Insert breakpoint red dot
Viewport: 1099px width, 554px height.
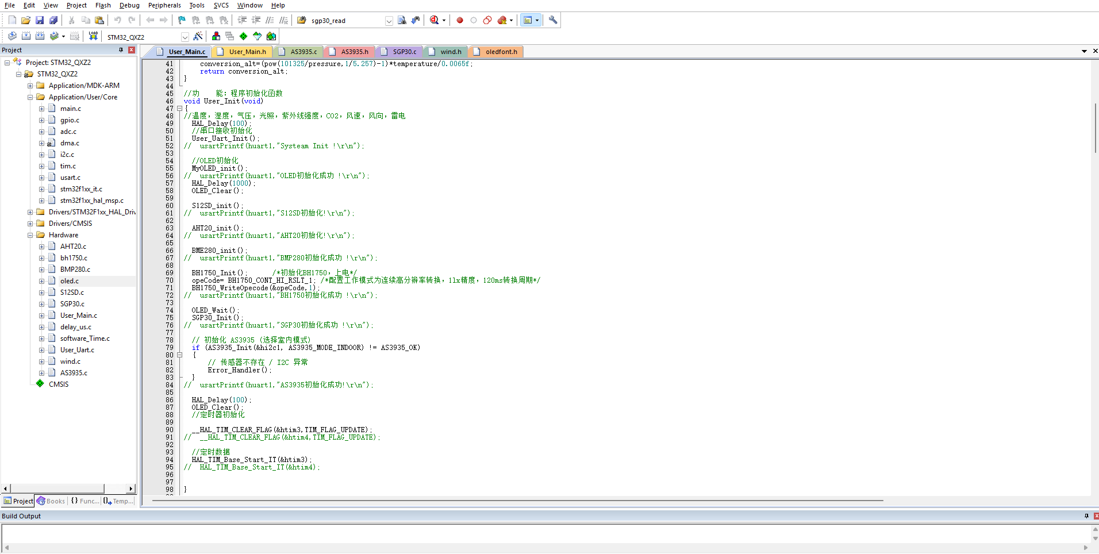(x=460, y=20)
